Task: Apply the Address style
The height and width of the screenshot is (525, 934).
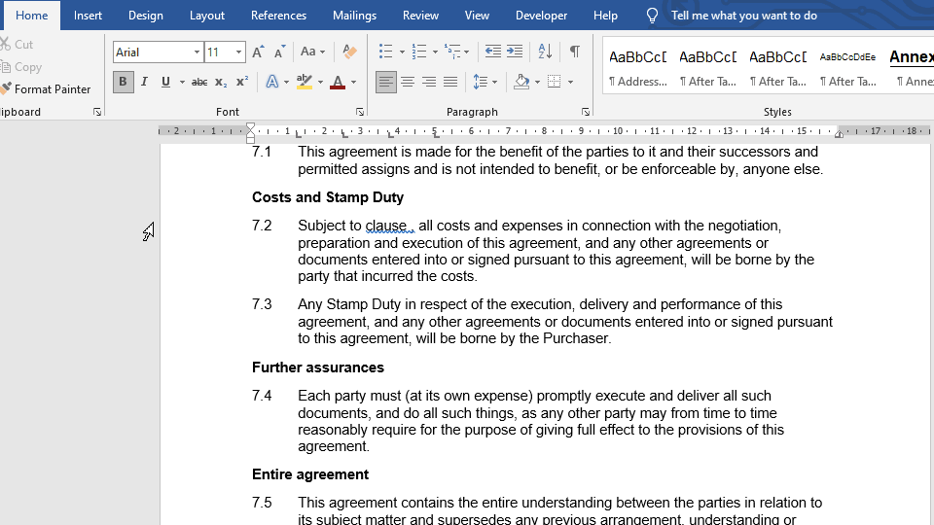Action: tap(637, 68)
